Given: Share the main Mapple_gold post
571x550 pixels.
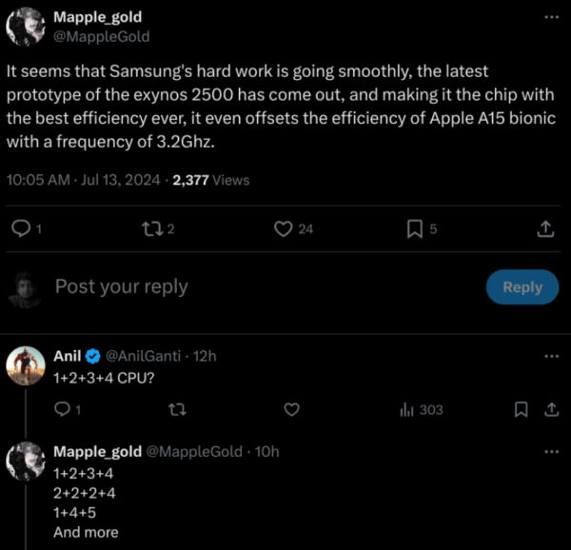Looking at the screenshot, I should pyautogui.click(x=545, y=228).
